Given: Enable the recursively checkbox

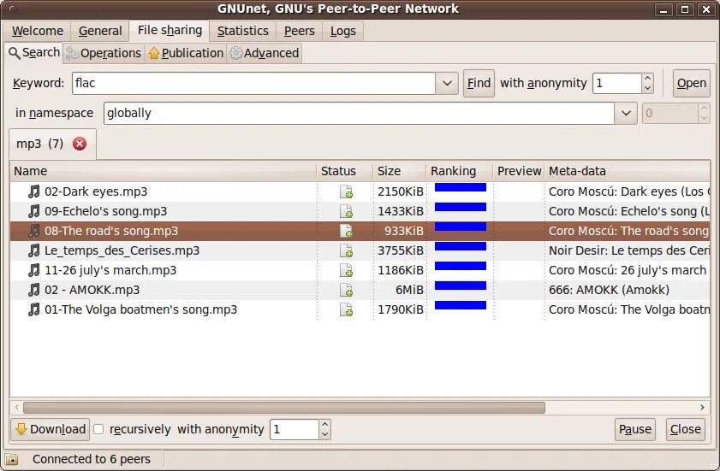Looking at the screenshot, I should pos(98,429).
